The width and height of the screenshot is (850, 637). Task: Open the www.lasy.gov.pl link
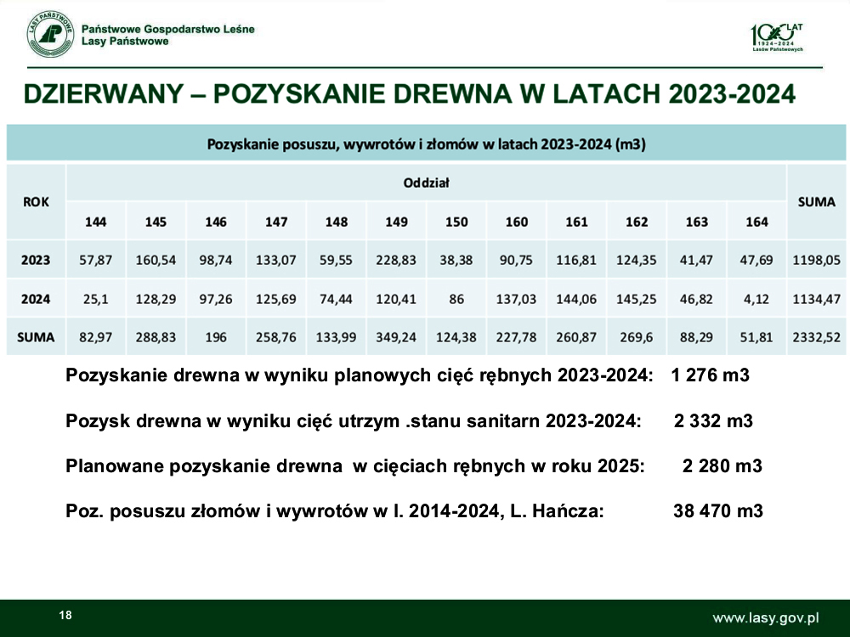point(766,618)
